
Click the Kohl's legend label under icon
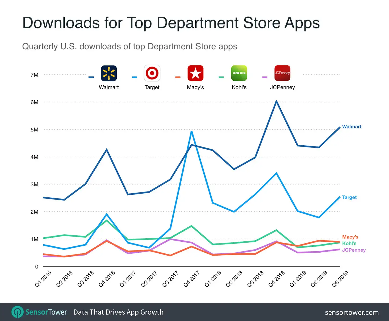[239, 87]
